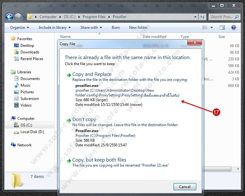
Task: Sort by the Date modified column header
Action: 154,37
